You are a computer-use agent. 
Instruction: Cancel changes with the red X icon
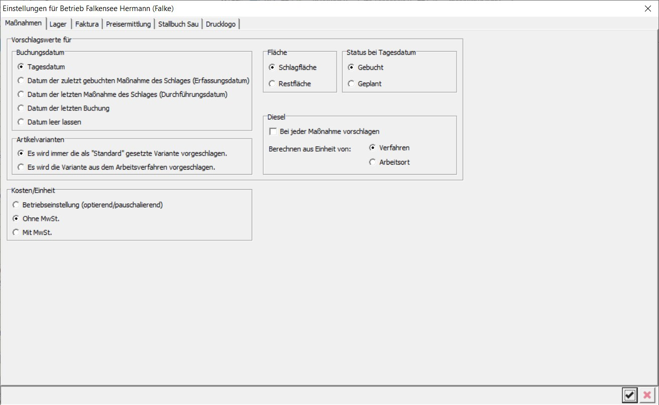point(647,395)
